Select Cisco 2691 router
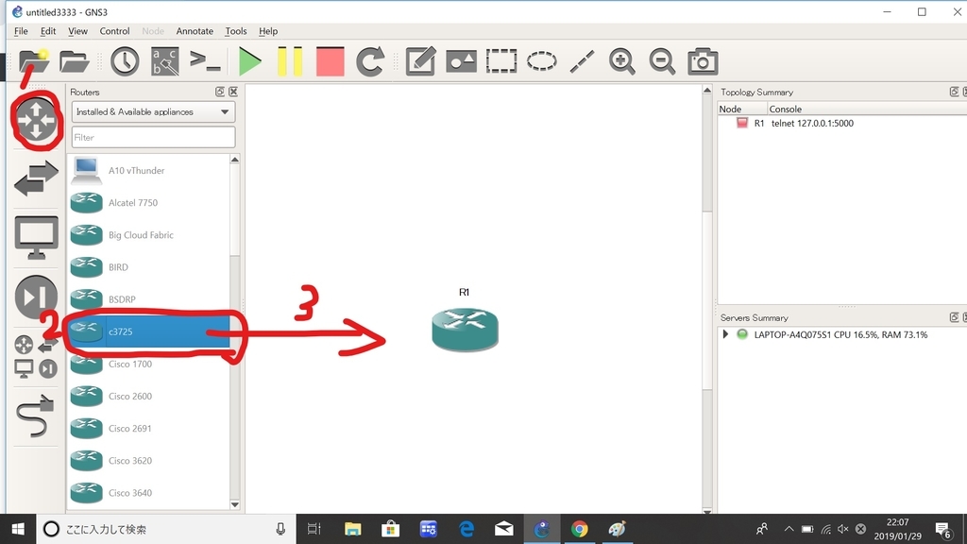Image resolution: width=967 pixels, height=544 pixels. 148,428
